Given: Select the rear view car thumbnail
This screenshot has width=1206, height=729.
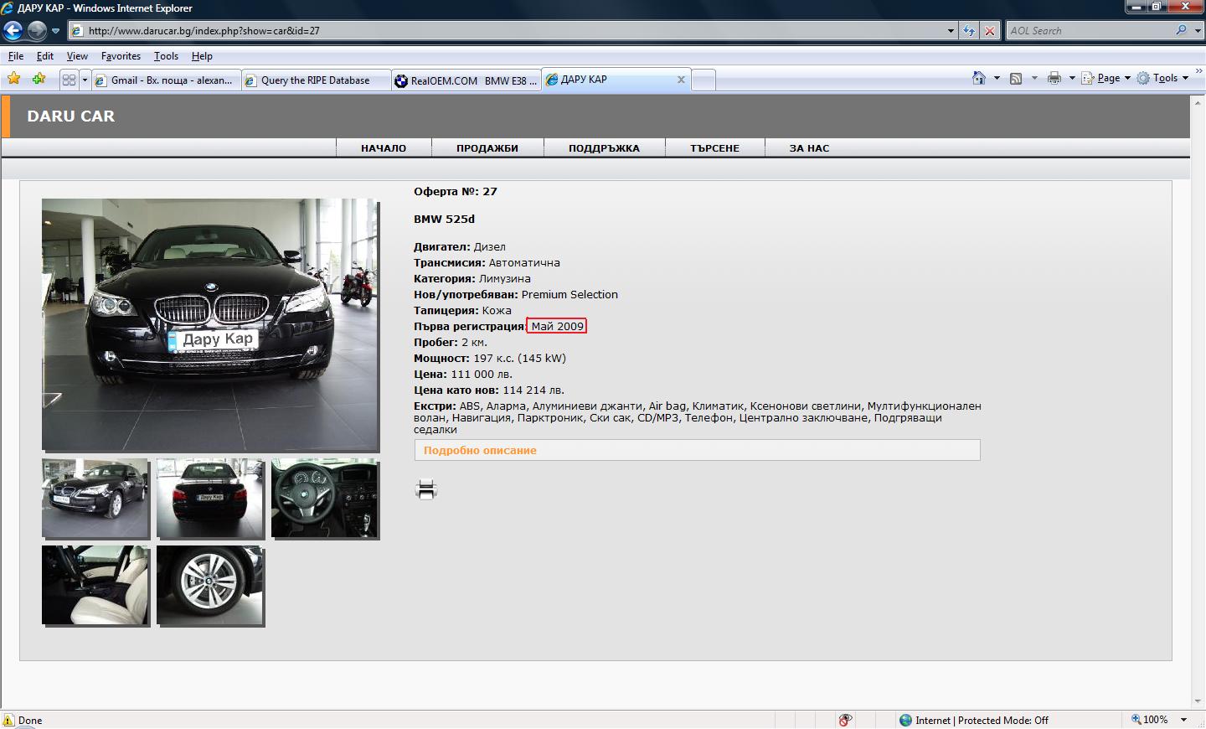Looking at the screenshot, I should tap(209, 498).
